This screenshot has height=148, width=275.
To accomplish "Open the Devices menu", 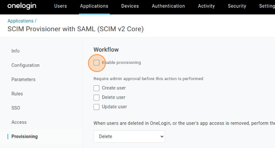I will click(130, 6).
